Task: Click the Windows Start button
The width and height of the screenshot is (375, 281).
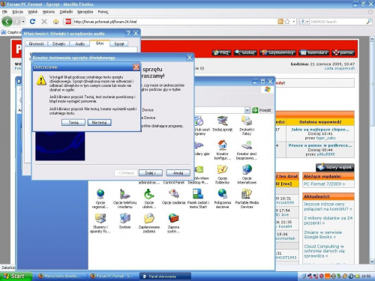Action: click(16, 276)
